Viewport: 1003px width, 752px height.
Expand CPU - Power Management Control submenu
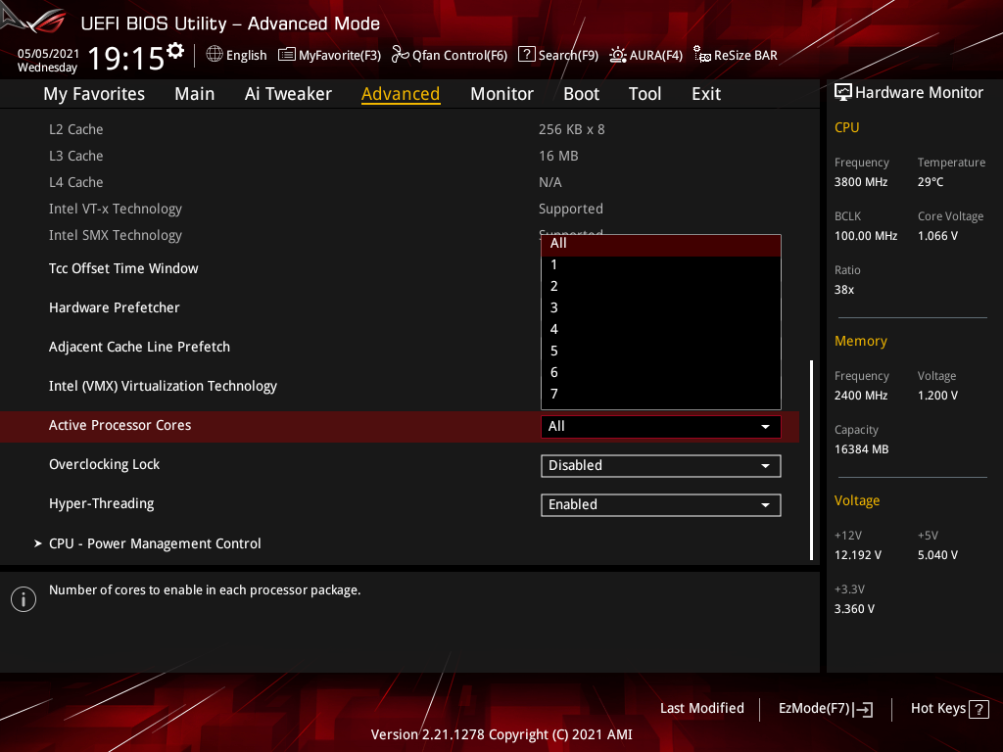[x=155, y=543]
